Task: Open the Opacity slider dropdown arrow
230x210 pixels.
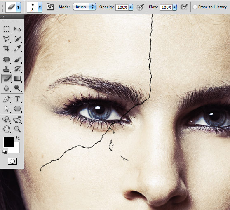Action: tap(131, 7)
